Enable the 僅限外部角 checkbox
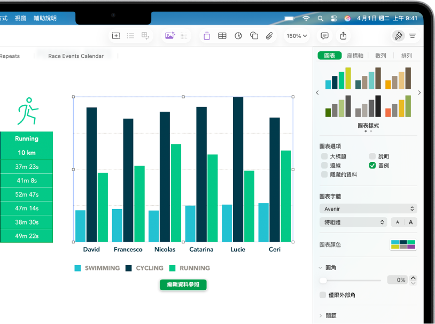Screen dimensions: 435x324 pos(323,295)
